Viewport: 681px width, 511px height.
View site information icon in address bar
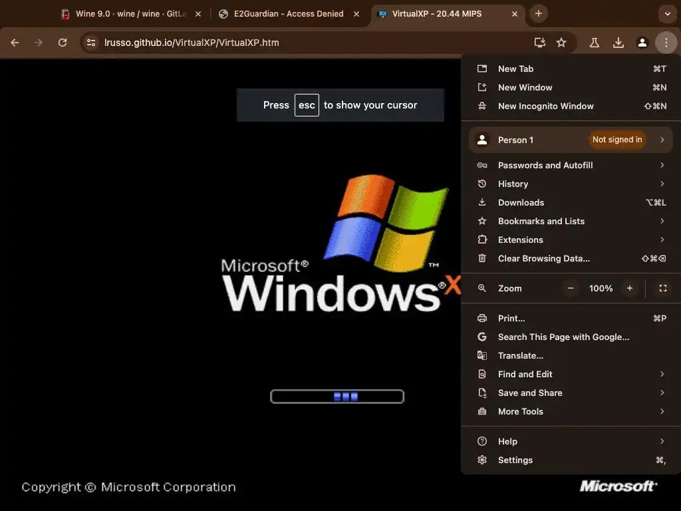point(90,43)
